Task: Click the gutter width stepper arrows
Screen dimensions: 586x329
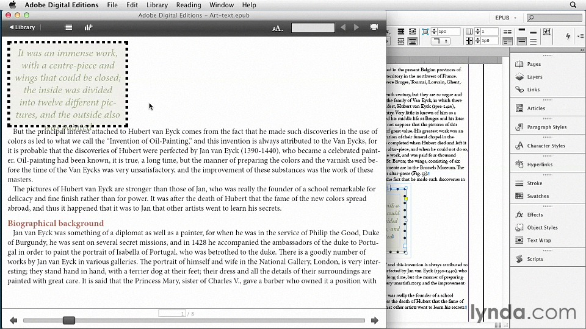Action: click(x=477, y=41)
